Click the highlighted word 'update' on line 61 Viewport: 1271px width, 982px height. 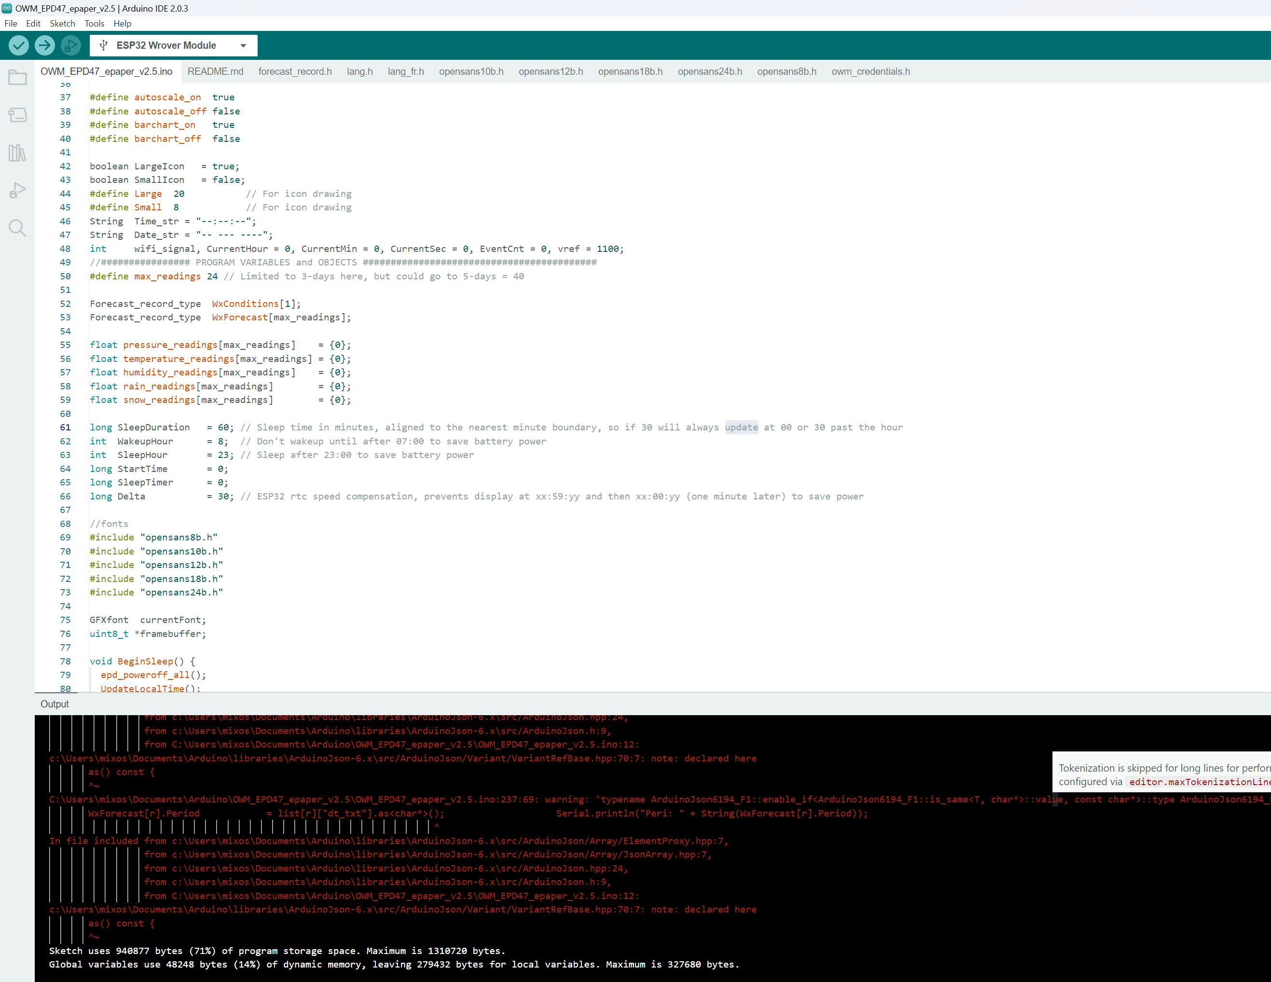[x=741, y=427]
